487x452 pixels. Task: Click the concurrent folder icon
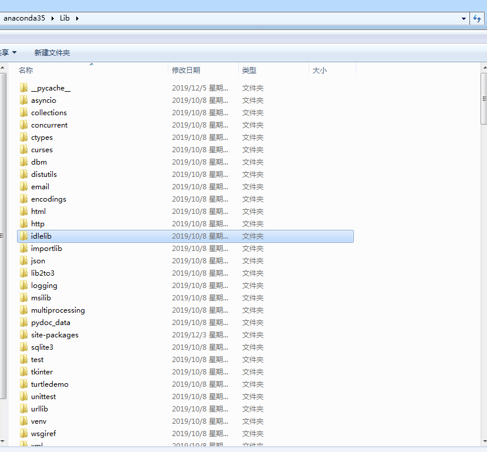tap(23, 125)
